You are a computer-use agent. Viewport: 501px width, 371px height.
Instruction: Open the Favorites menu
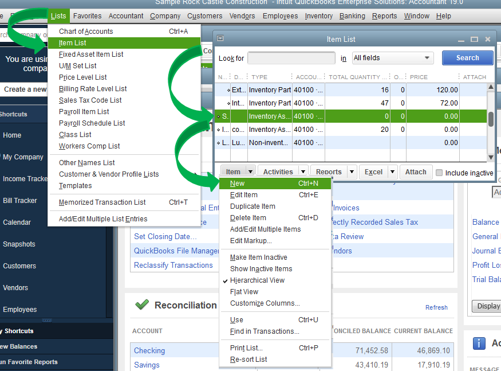pos(87,16)
